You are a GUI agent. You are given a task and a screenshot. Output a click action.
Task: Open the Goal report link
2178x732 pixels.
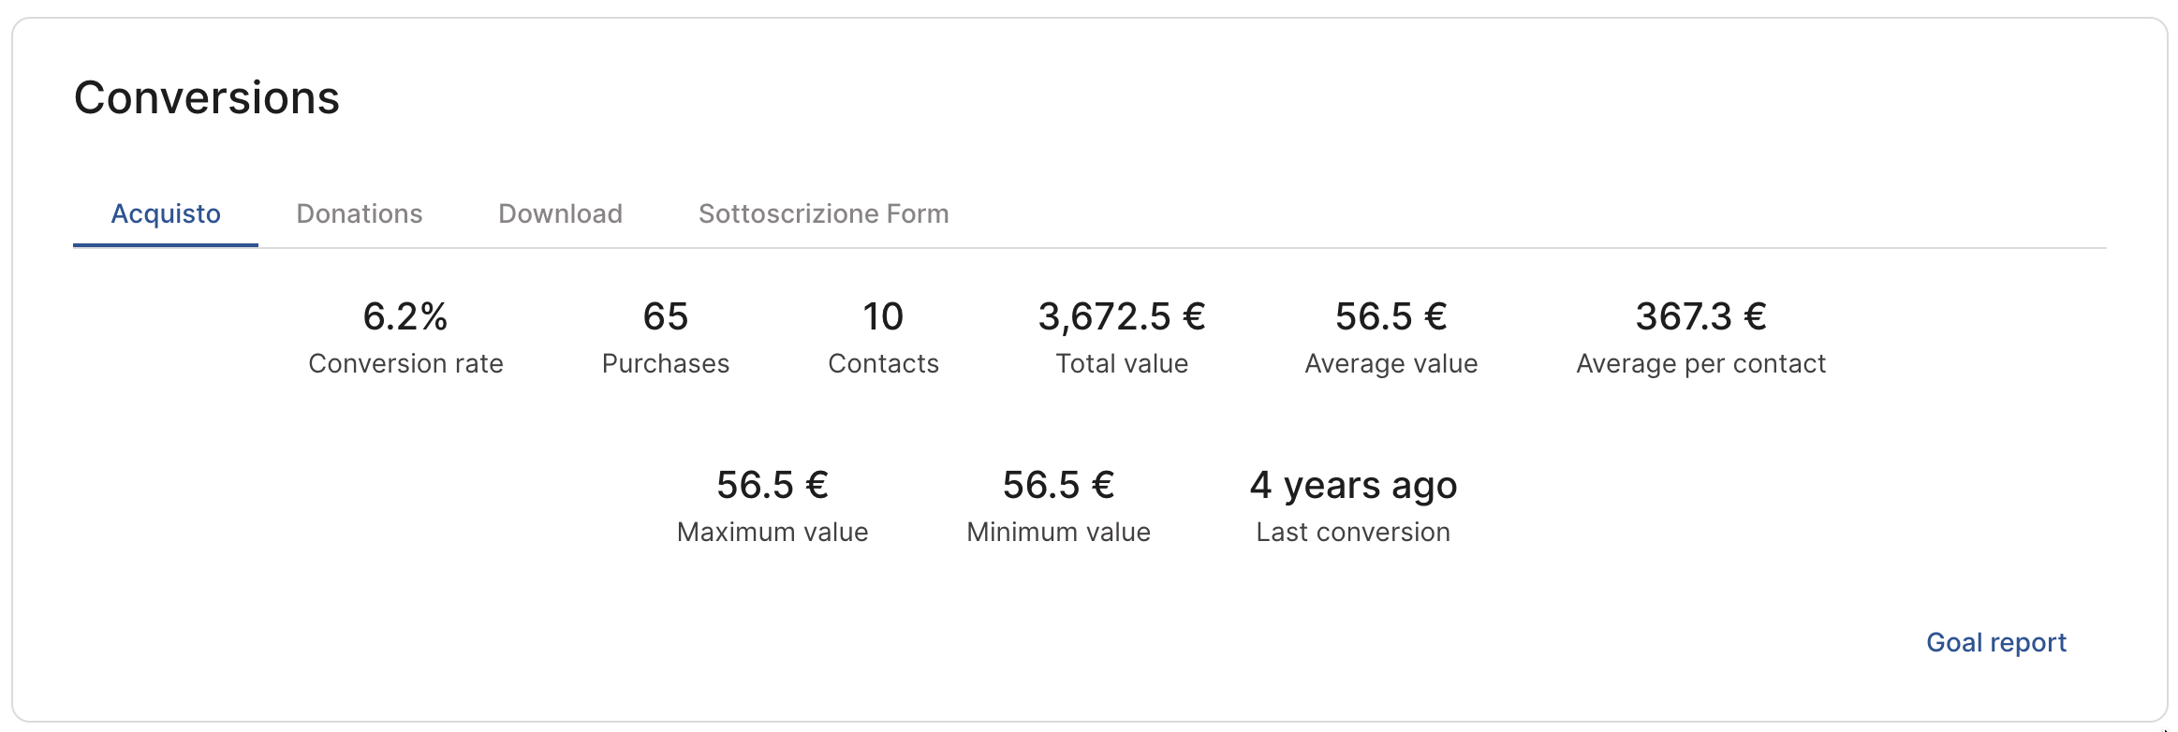[x=1995, y=642]
